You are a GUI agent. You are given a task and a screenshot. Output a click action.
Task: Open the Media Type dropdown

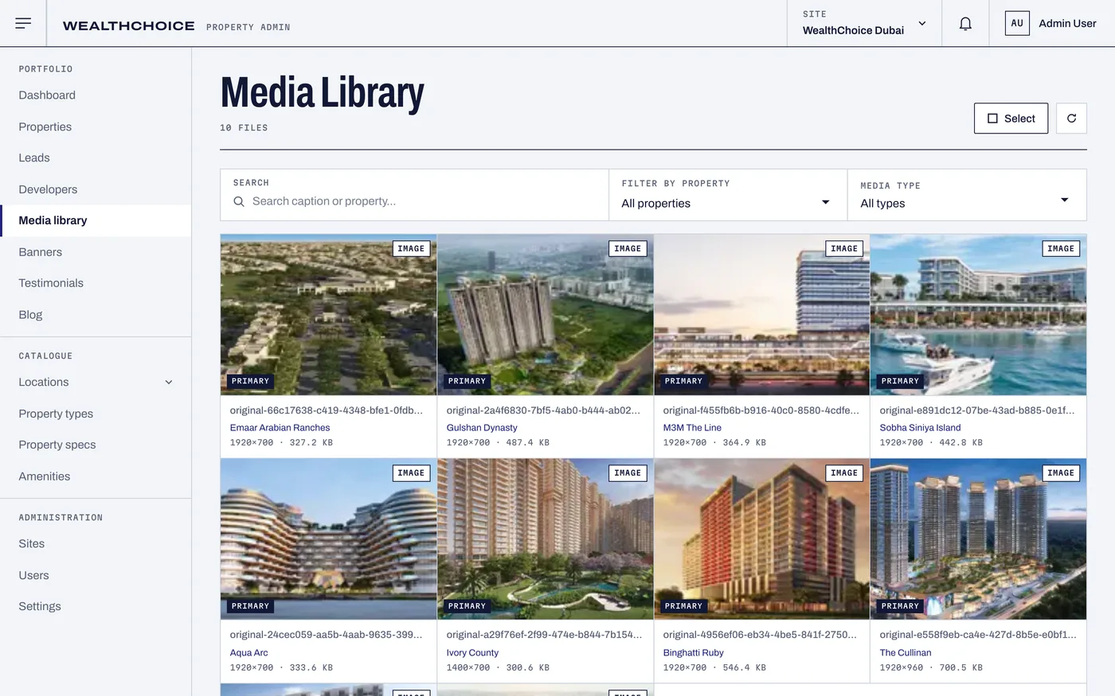pos(967,195)
